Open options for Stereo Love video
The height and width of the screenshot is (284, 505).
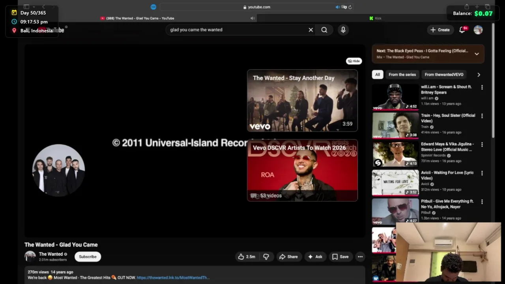(x=482, y=145)
